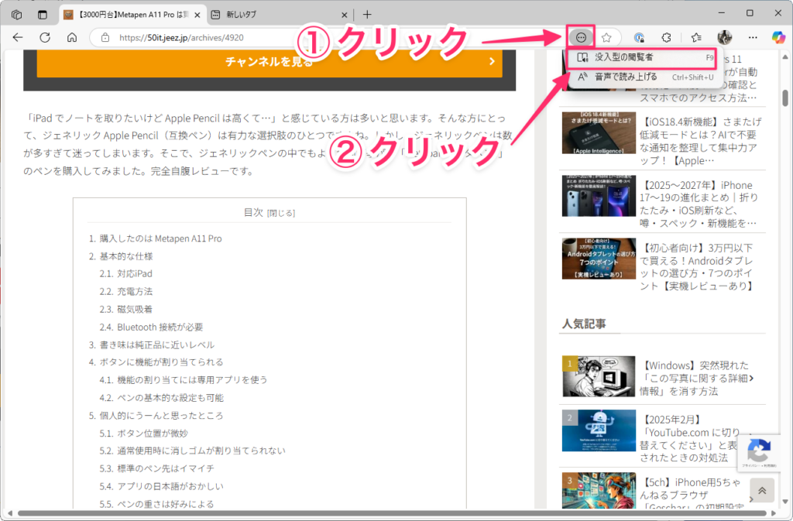
Task: Jump to 磁気吸着 section
Action: [x=135, y=309]
